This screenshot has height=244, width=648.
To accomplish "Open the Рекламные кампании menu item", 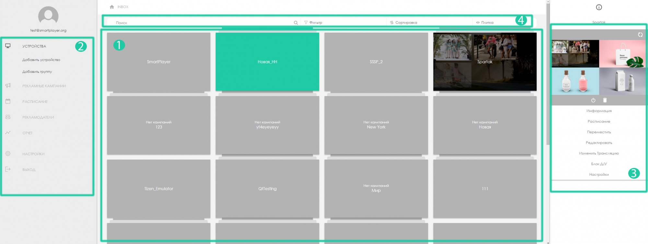I will (44, 86).
